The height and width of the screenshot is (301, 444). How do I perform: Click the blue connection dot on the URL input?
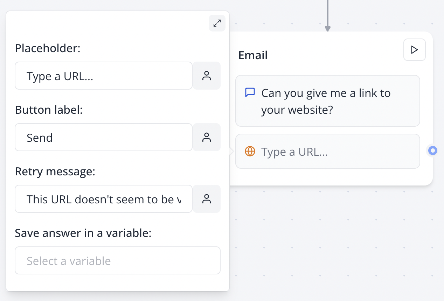432,151
